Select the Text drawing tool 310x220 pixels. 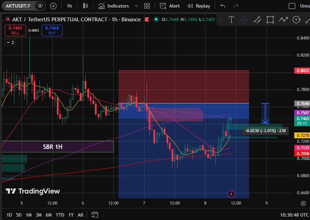231,20
